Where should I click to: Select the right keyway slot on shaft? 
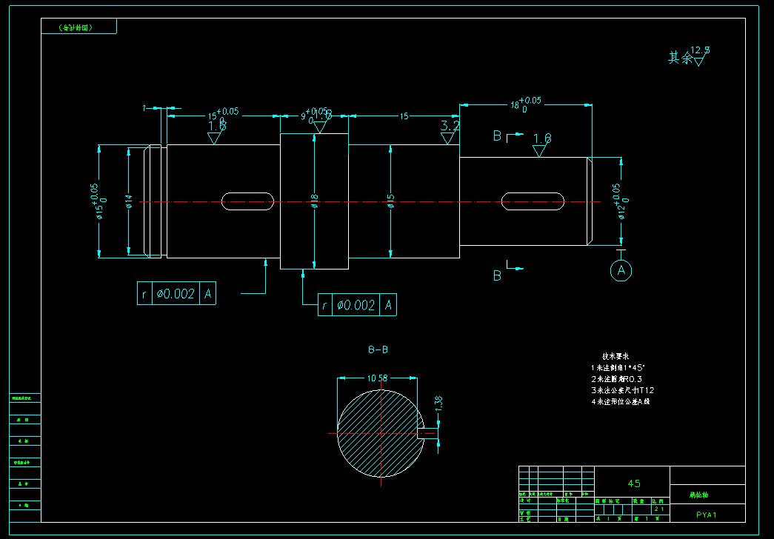point(533,201)
